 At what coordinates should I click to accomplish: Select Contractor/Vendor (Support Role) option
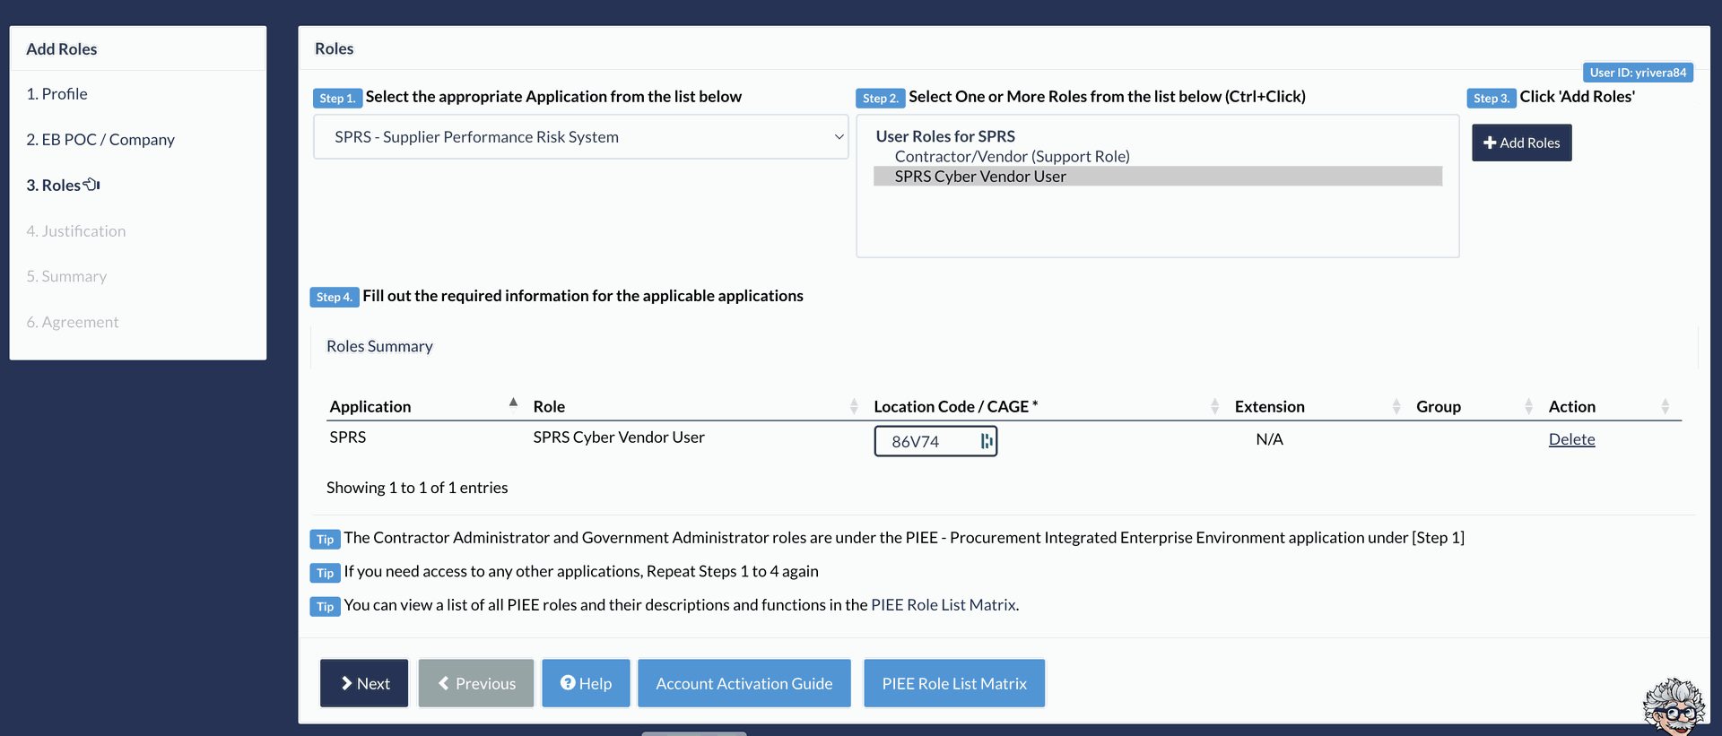tap(1012, 156)
